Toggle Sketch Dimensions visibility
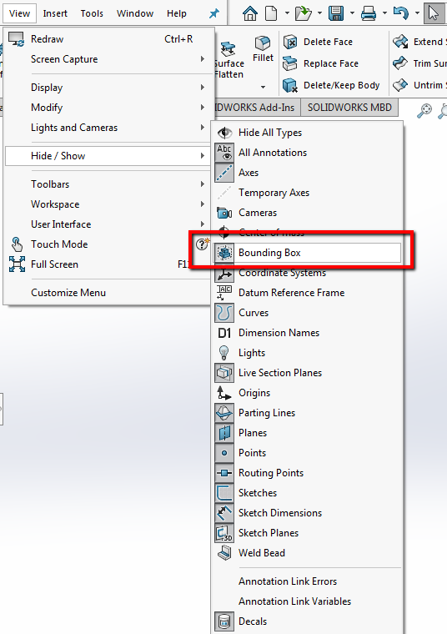 coord(308,513)
